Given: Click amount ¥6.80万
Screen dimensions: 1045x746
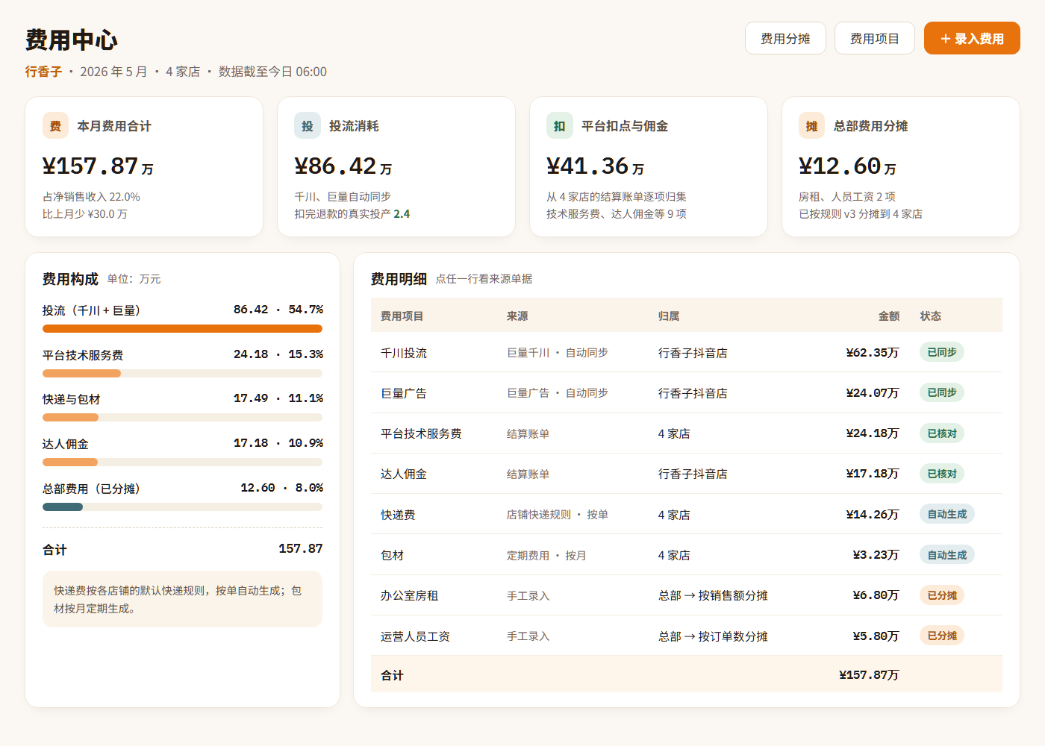Looking at the screenshot, I should coord(876,595).
